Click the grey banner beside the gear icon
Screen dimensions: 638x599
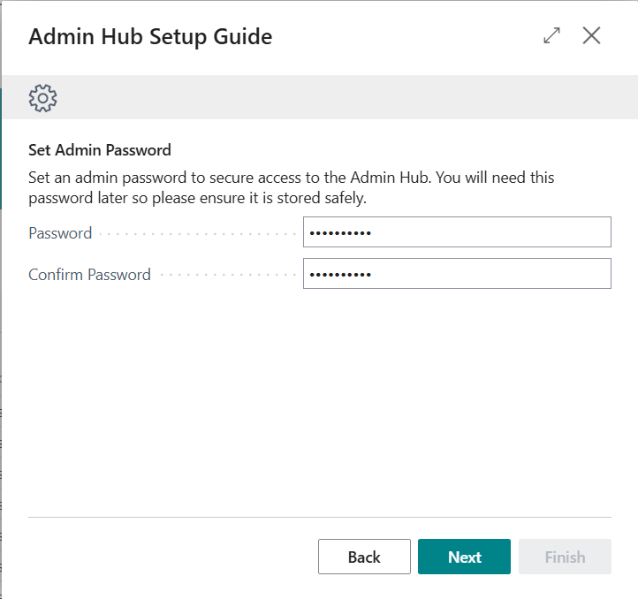(x=346, y=97)
